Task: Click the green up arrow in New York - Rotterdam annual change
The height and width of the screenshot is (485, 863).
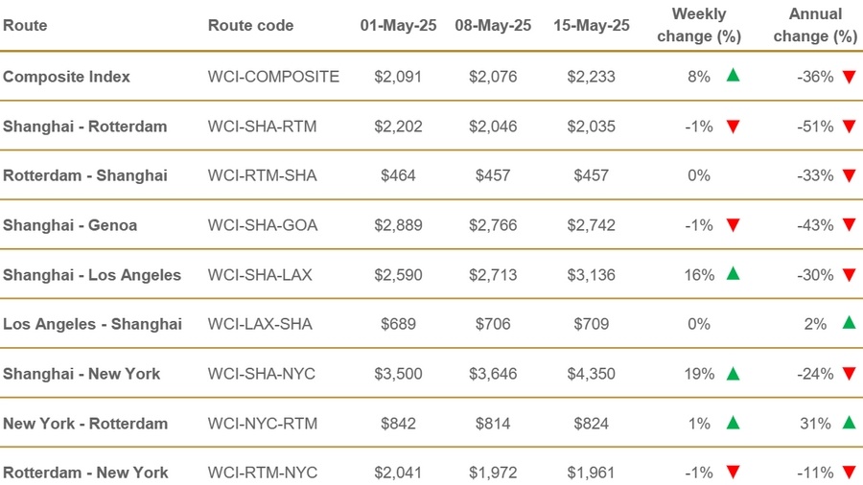Action: point(848,423)
